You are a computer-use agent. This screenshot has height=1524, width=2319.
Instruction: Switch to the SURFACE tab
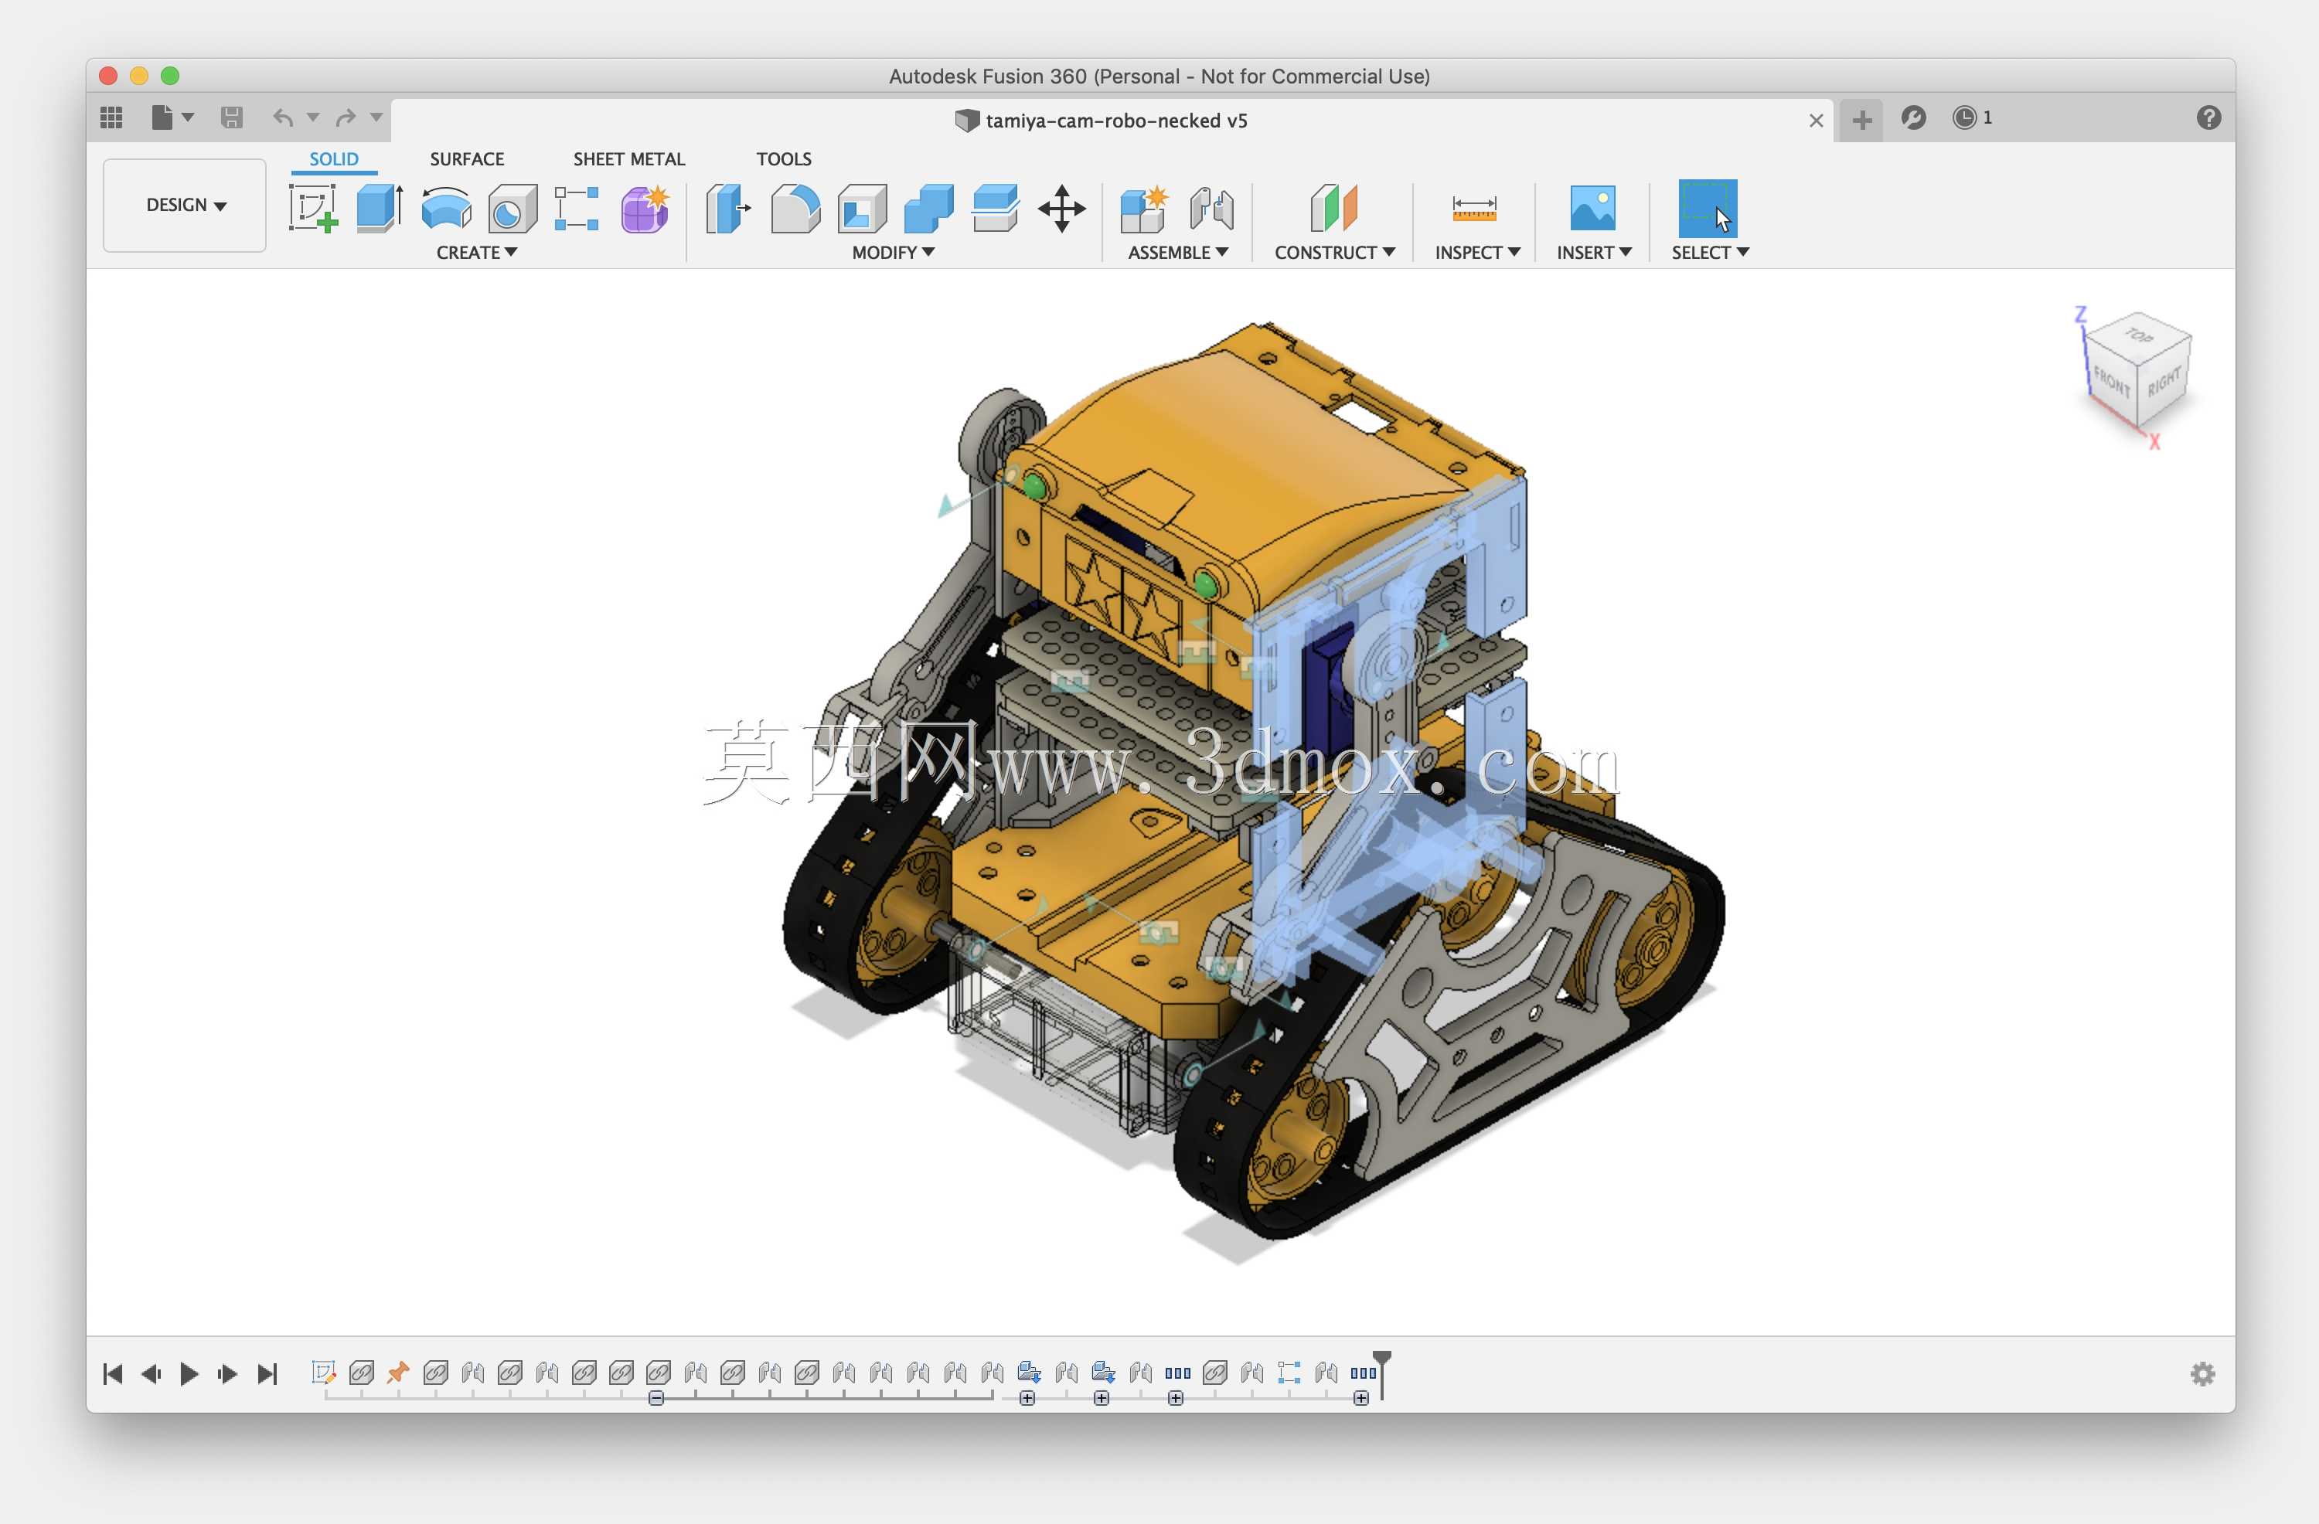click(x=467, y=159)
